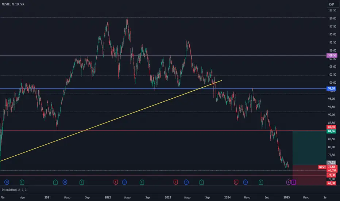Open the dividend marker near Mayo 2024
The image size is (340, 201).
245,182
